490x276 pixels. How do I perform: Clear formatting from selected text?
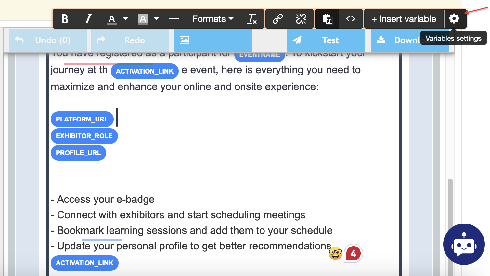[x=252, y=19]
